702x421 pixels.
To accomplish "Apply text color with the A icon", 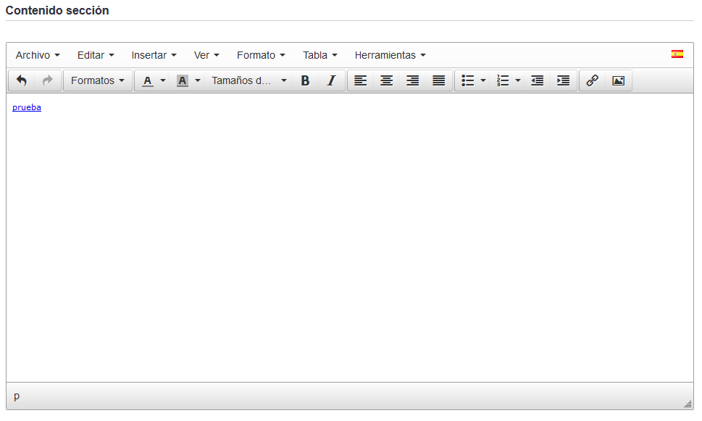I will (147, 80).
